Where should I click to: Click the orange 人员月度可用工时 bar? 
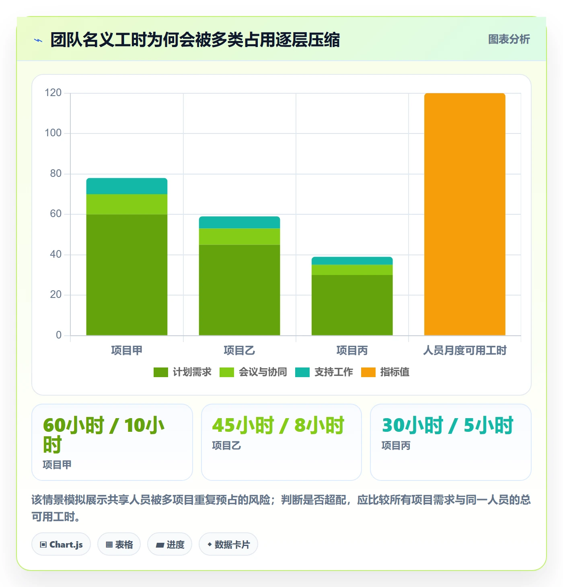(x=465, y=214)
